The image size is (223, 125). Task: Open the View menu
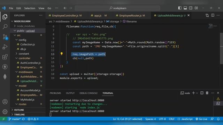click(x=41, y=8)
